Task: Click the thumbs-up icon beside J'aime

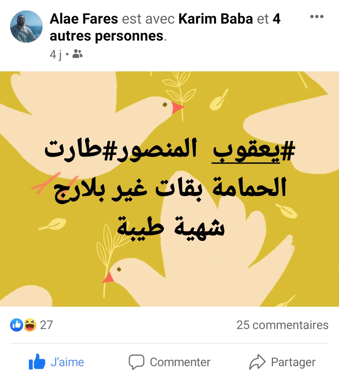Action: point(37,362)
